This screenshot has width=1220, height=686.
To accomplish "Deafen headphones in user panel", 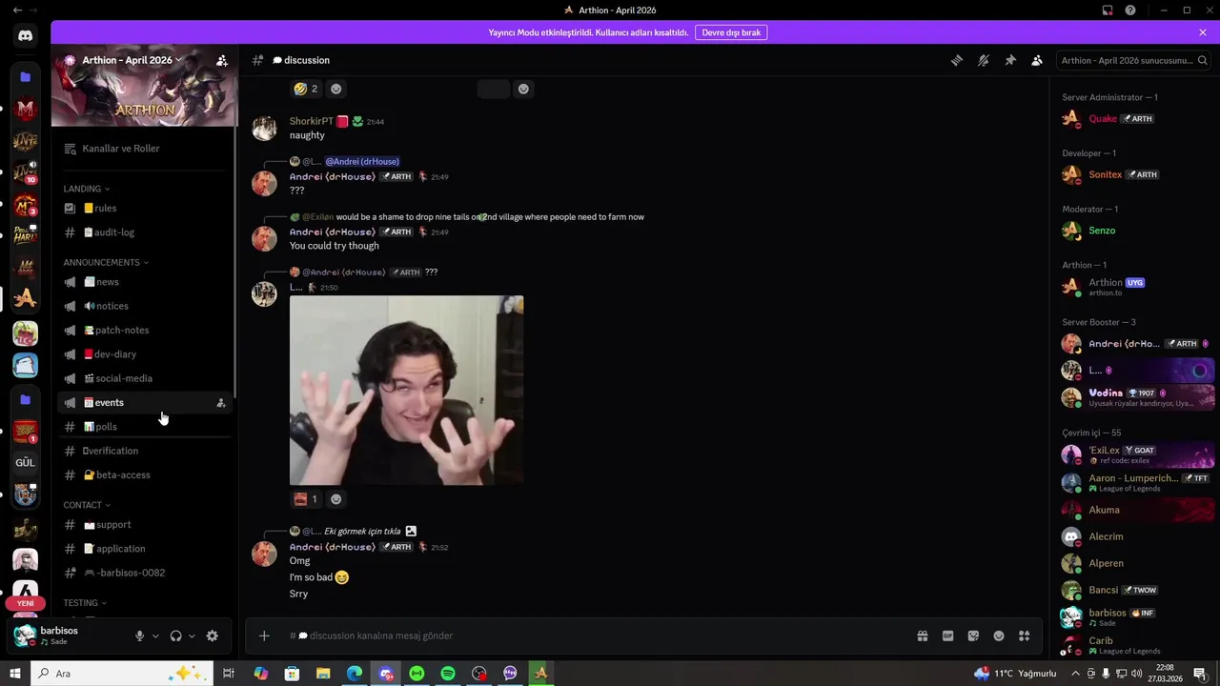I will tap(176, 636).
